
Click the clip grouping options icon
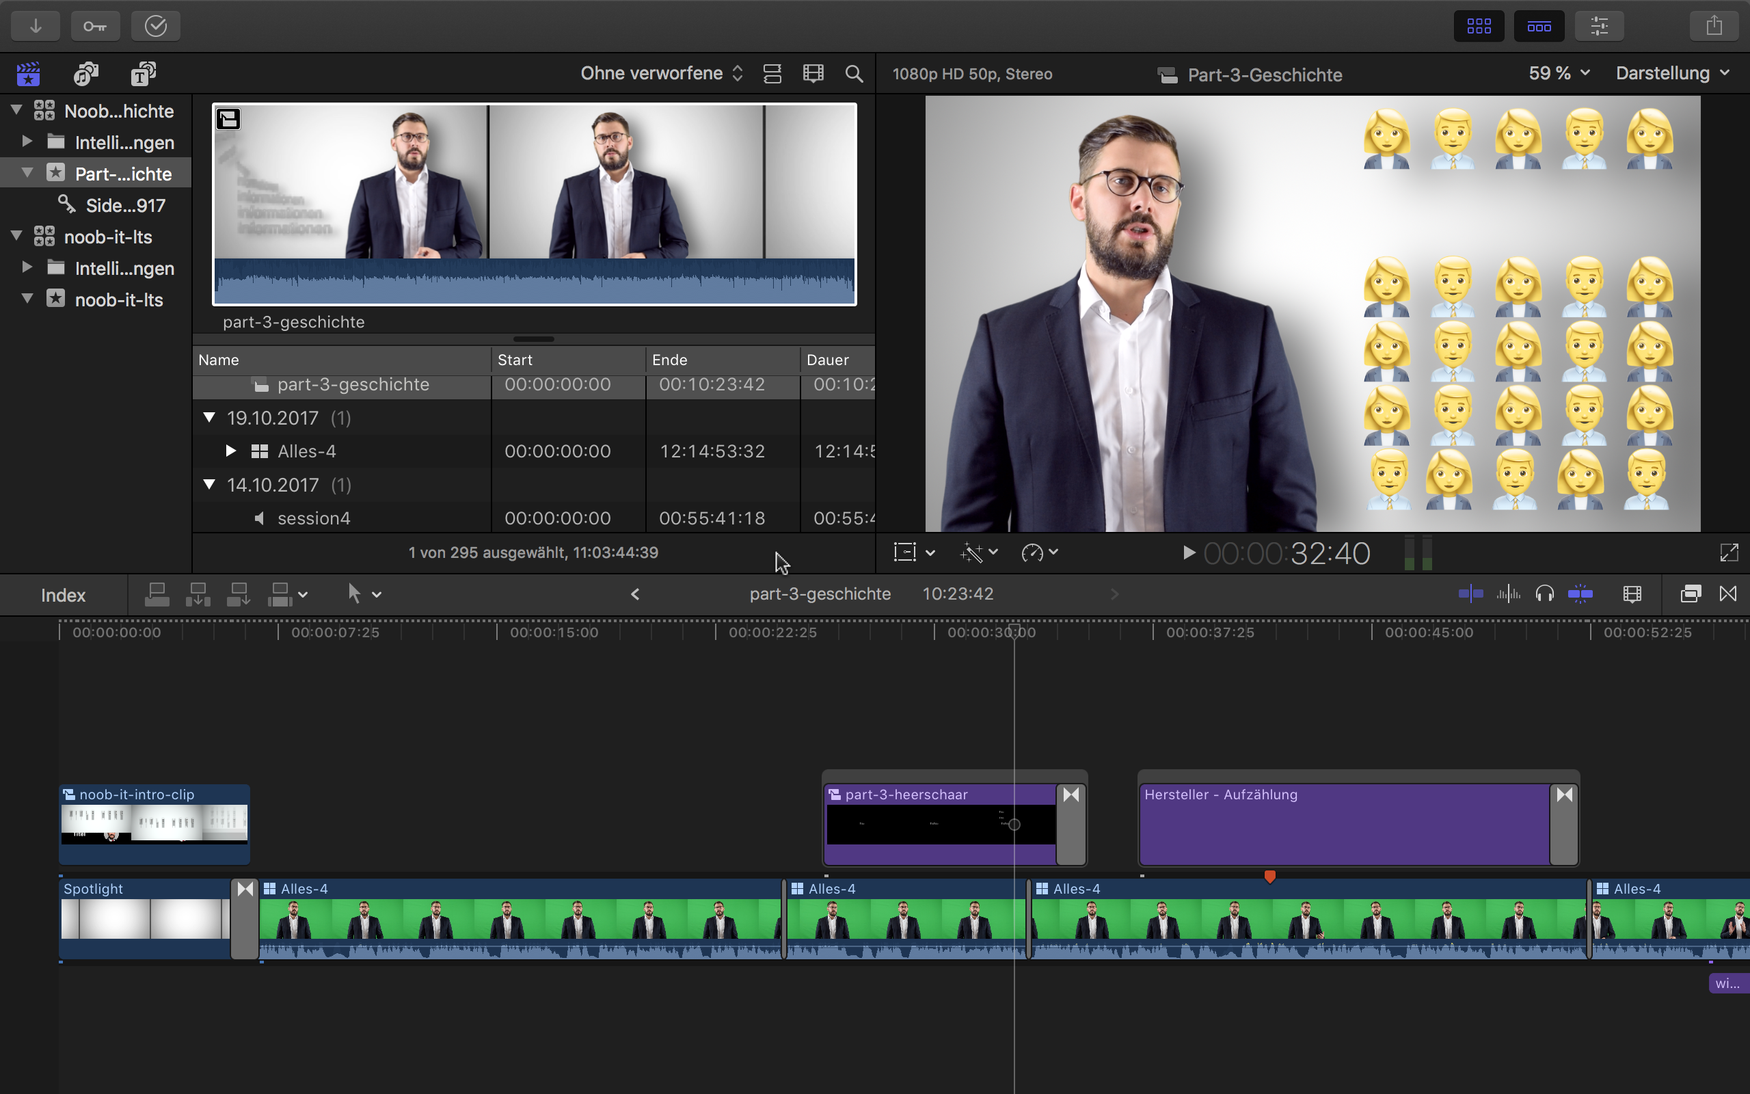pyautogui.click(x=772, y=73)
